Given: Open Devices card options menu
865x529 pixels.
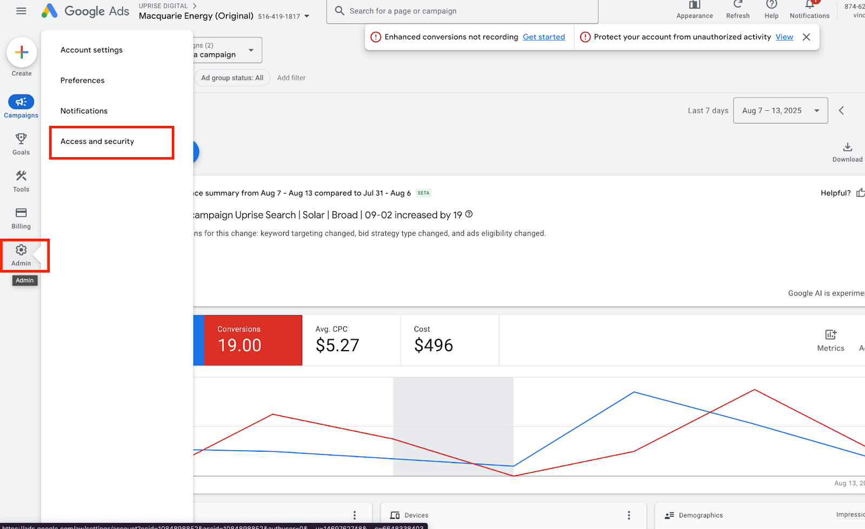Looking at the screenshot, I should tap(629, 515).
